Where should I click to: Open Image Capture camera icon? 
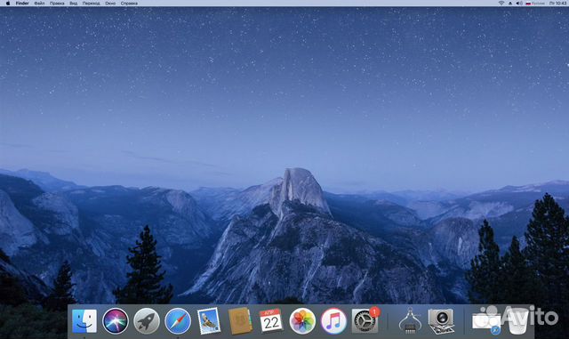coord(441,321)
